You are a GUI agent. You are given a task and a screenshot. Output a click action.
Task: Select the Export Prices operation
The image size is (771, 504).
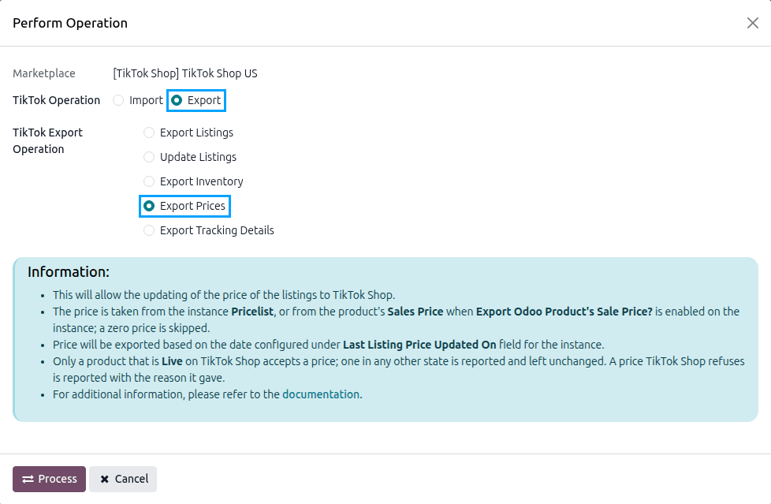[x=148, y=206]
